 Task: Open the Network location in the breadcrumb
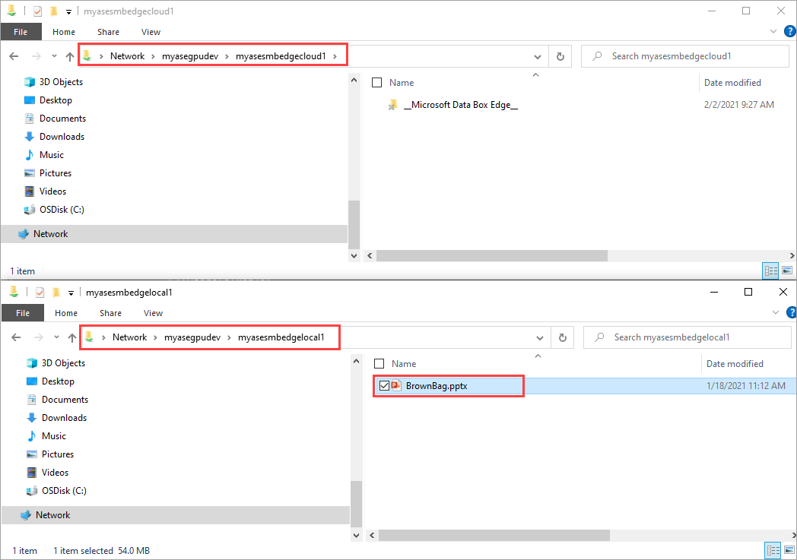(x=127, y=55)
